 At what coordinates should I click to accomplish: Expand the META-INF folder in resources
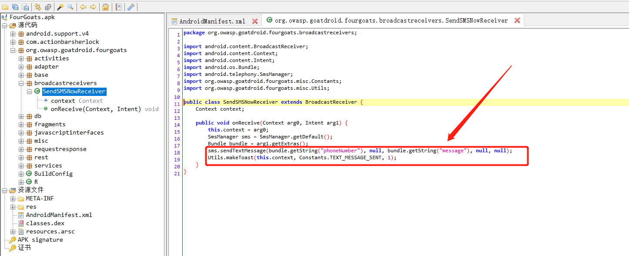[13, 198]
